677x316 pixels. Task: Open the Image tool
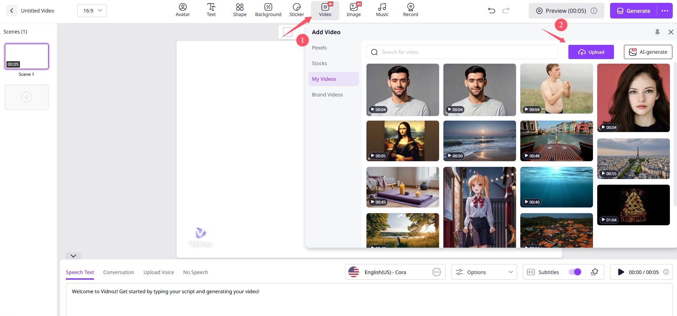354,10
